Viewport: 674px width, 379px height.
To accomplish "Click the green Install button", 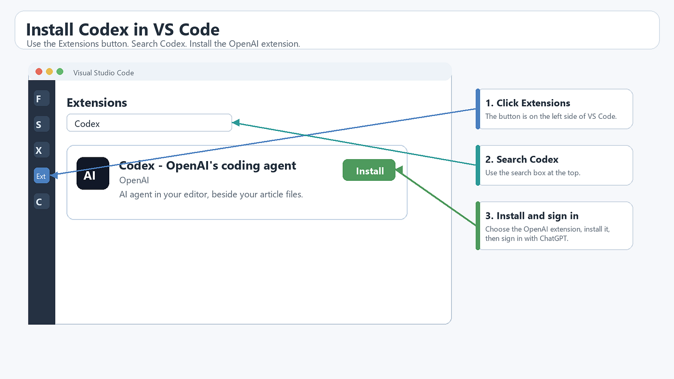I will (x=369, y=170).
